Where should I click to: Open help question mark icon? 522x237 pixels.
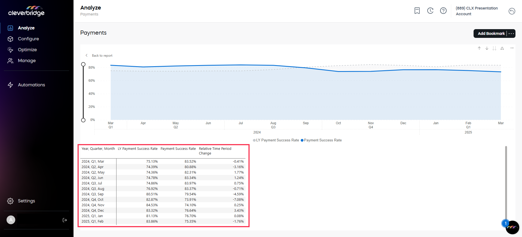point(443,11)
